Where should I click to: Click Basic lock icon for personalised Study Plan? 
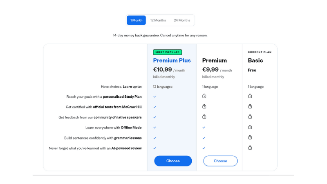coord(250,96)
